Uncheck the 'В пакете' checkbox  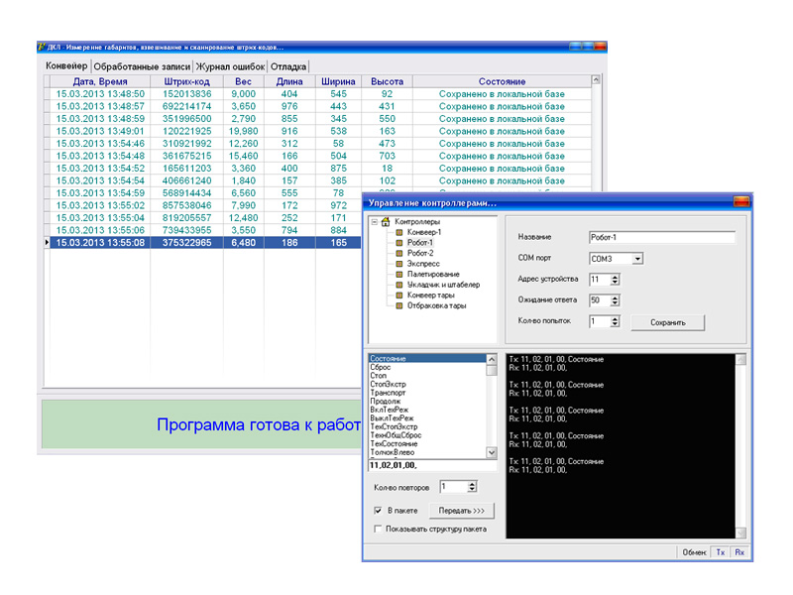point(378,511)
